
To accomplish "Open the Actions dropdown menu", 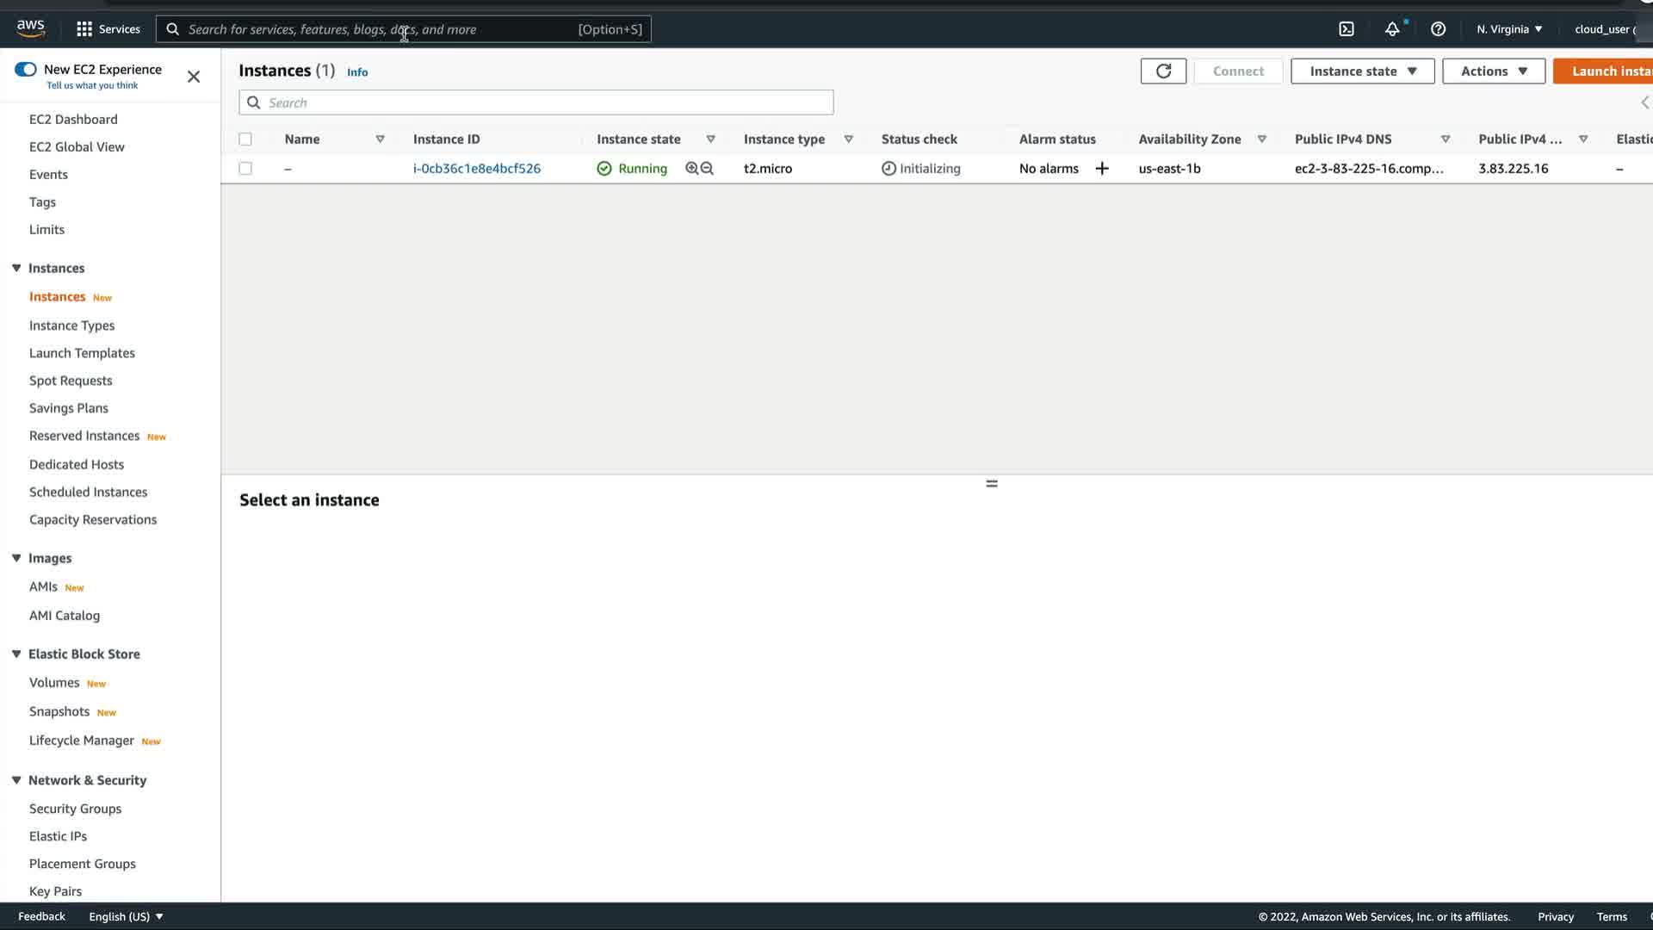I will 1493,71.
